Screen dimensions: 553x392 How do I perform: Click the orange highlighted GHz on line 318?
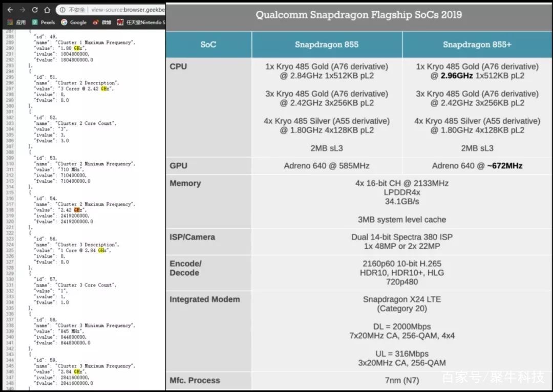tap(77, 210)
